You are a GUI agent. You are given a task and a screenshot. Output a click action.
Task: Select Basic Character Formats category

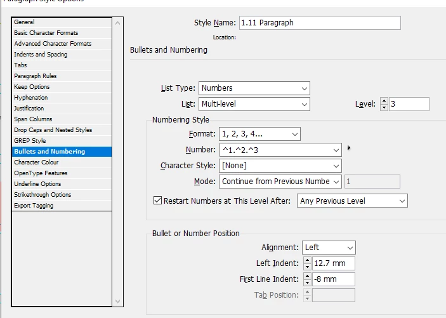(x=62, y=33)
